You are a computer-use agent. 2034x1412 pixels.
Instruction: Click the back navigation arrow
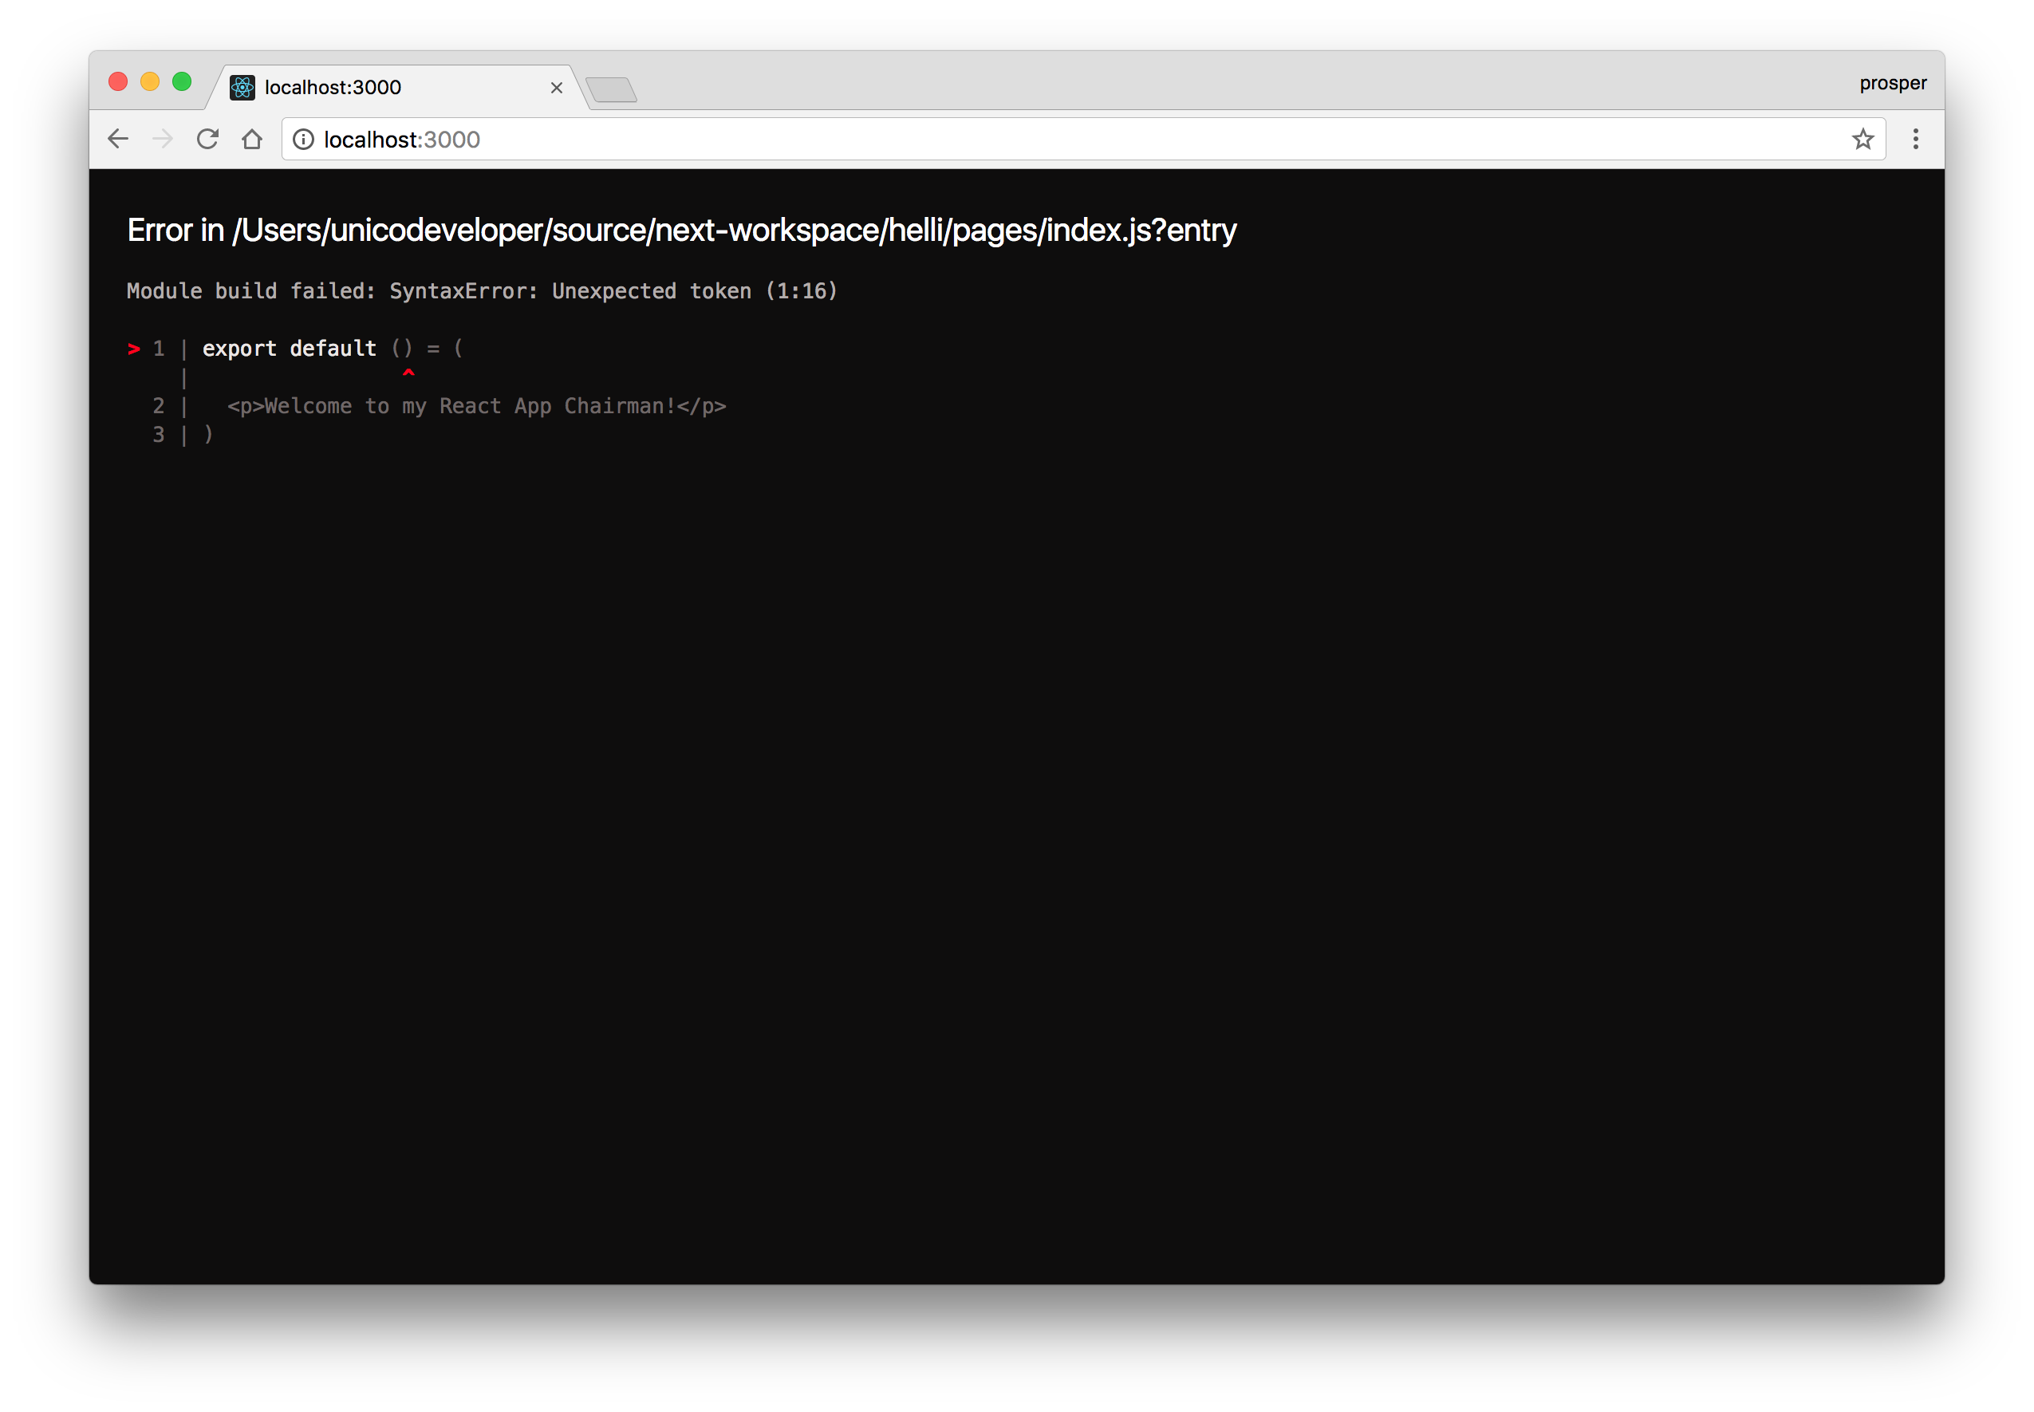[x=119, y=139]
